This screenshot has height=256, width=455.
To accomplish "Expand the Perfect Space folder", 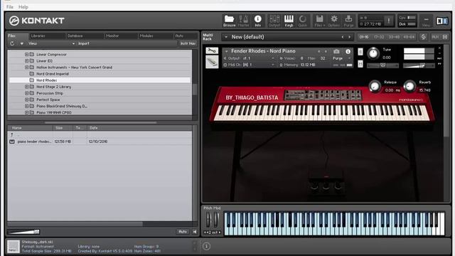I will coord(27,100).
